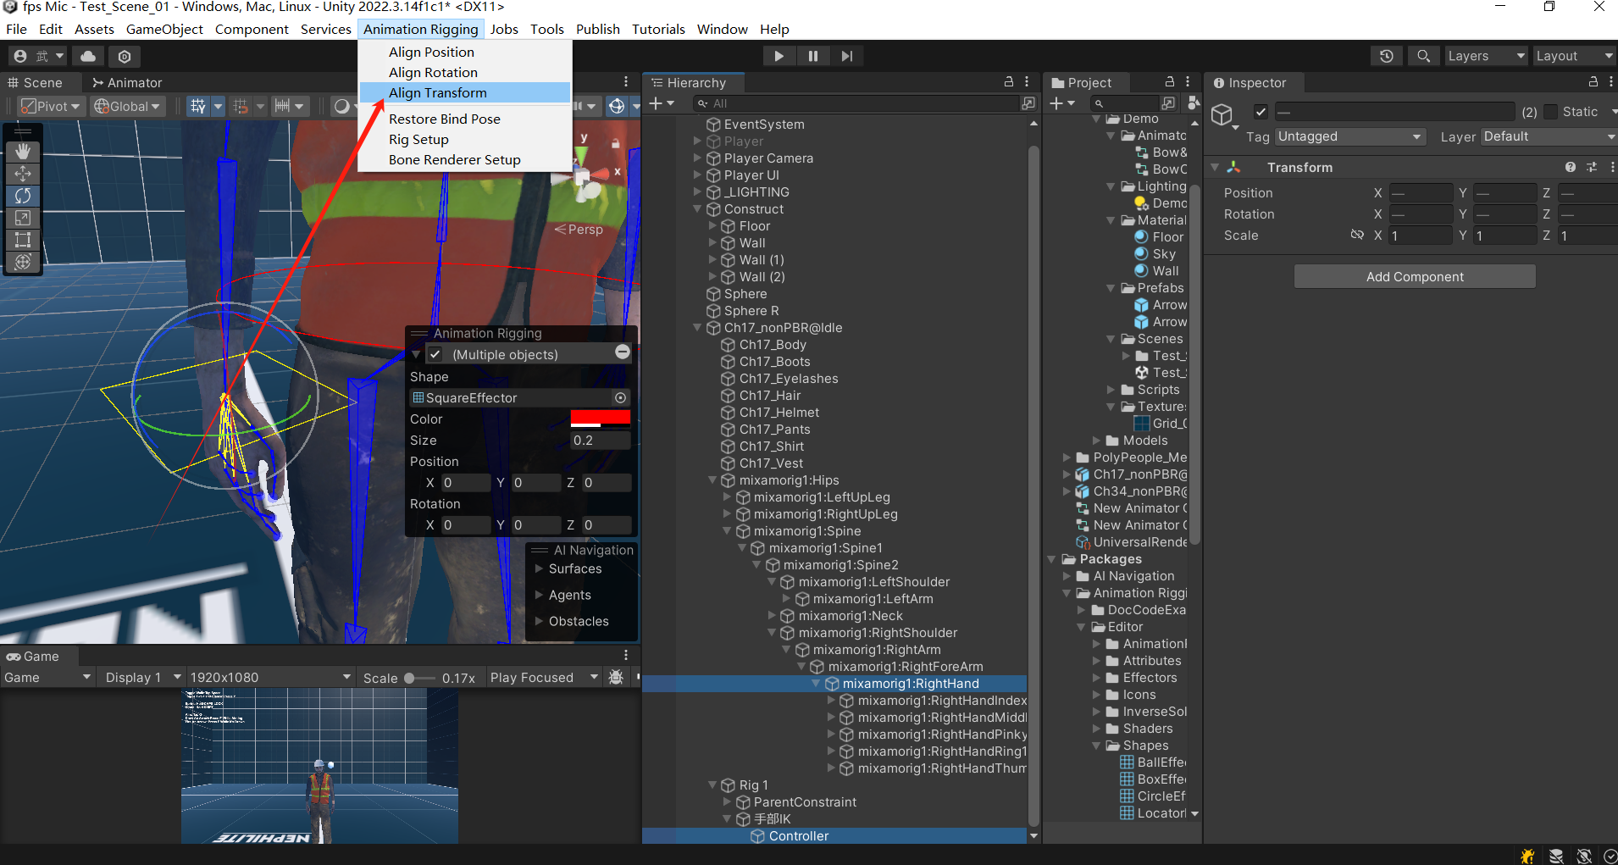
Task: Open the Unity Cloud button
Action: [x=88, y=56]
